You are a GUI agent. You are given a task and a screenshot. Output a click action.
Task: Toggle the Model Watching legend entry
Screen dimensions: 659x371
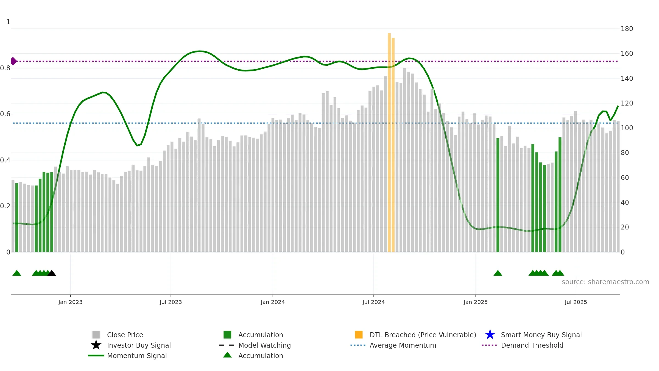click(264, 345)
